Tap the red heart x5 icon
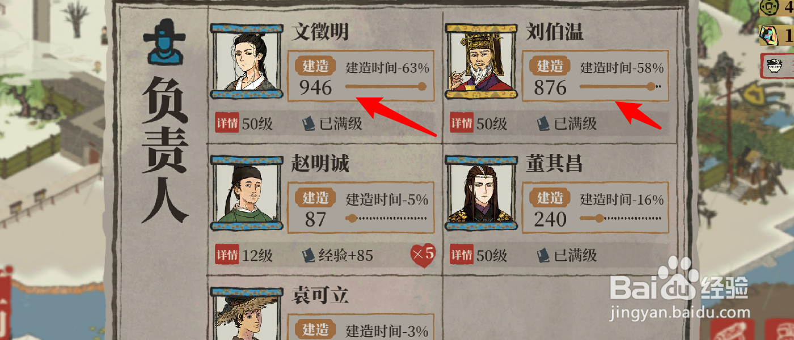The height and width of the screenshot is (340, 794). coord(423,254)
